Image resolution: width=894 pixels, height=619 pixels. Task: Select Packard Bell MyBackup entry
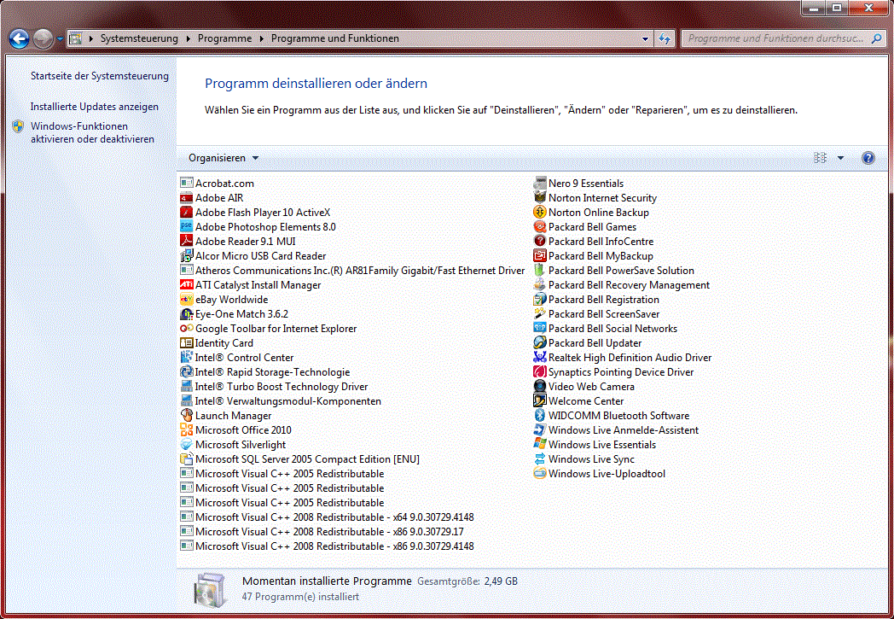tap(594, 256)
